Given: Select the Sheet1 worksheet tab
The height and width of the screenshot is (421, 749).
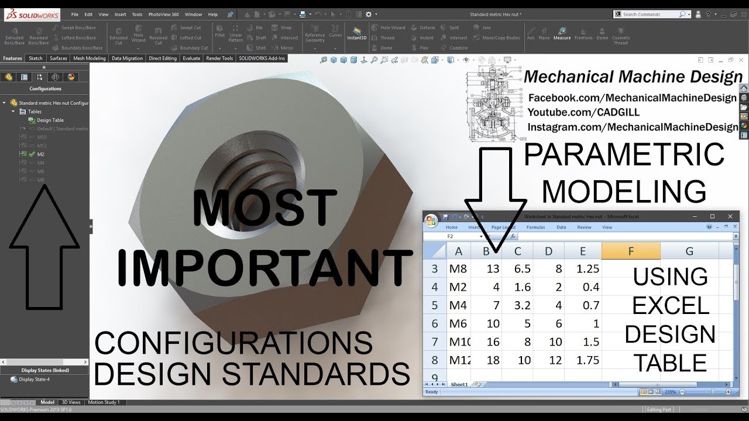Looking at the screenshot, I should (459, 384).
